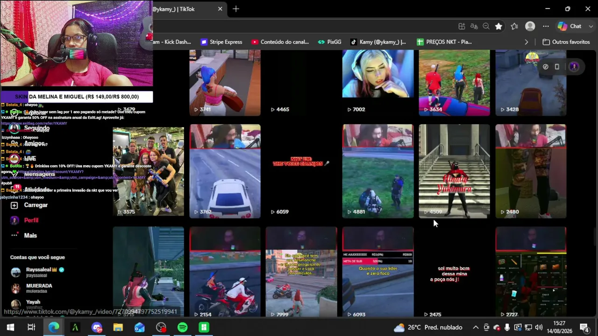
Task: Open the volume control tray icon
Action: click(539, 328)
